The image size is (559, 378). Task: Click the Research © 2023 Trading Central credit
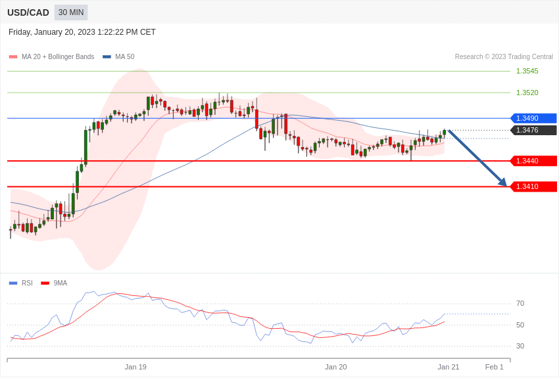[x=504, y=56]
